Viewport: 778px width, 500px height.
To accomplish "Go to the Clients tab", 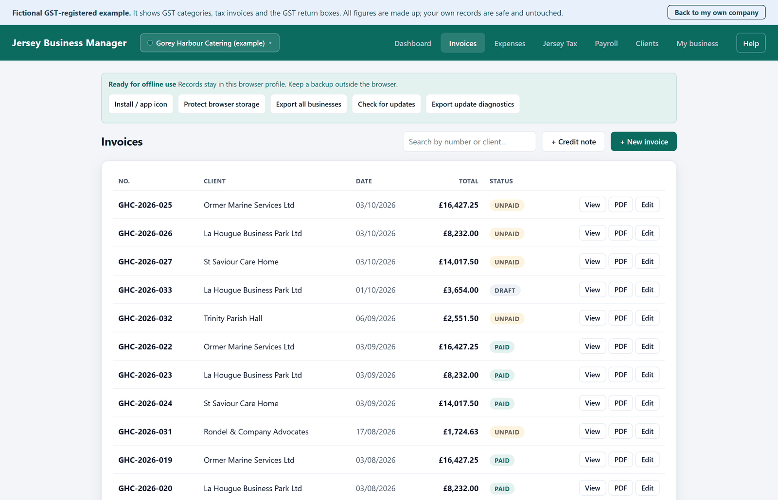I will [647, 43].
